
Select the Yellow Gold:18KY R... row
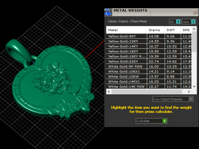pos(149,56)
